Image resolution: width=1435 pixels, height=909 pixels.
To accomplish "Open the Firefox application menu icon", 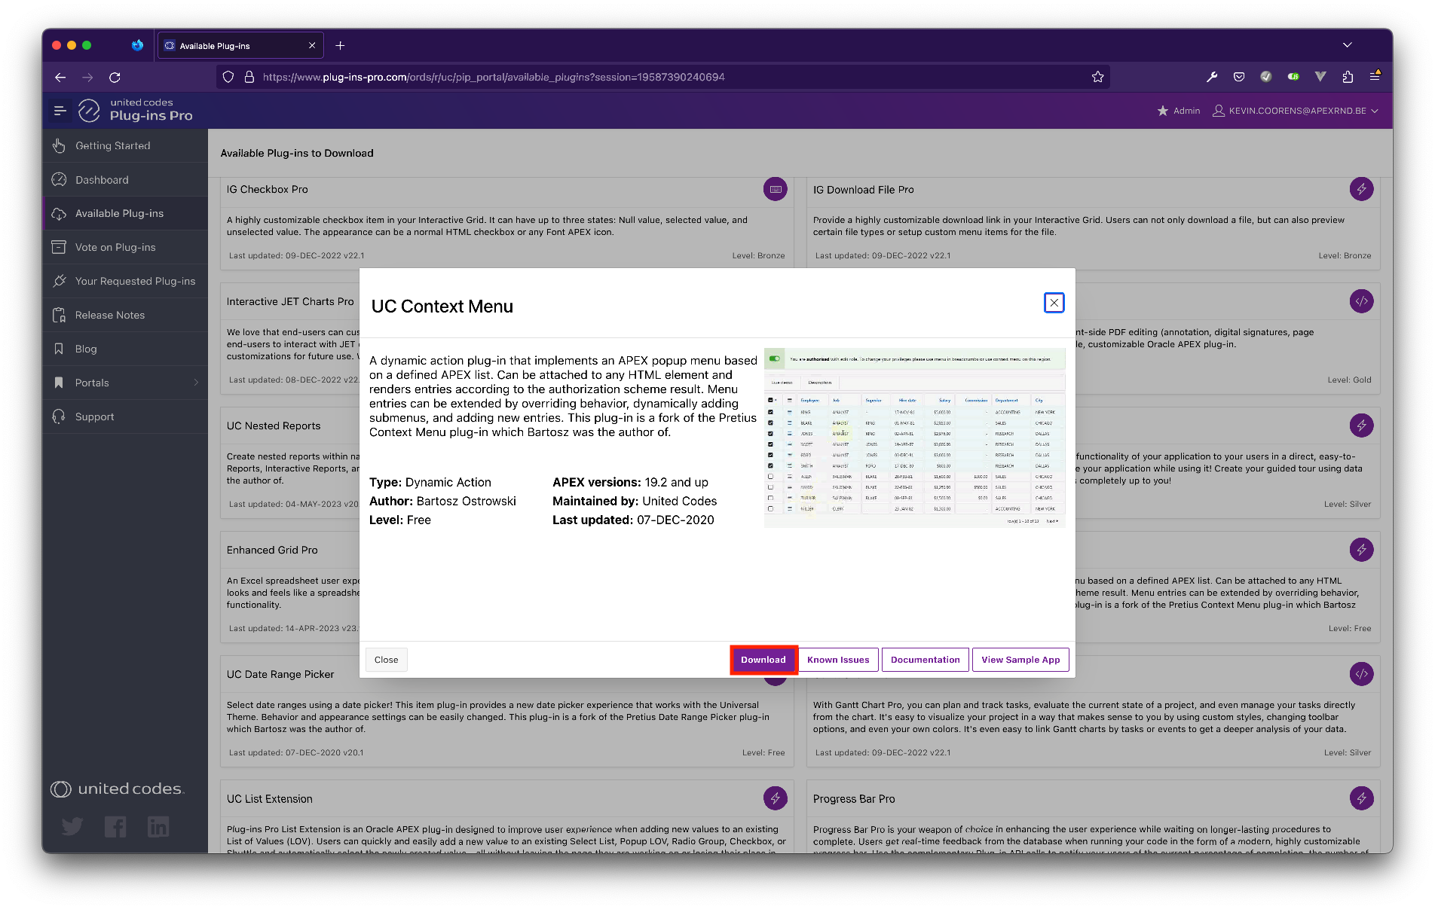I will [x=1375, y=76].
